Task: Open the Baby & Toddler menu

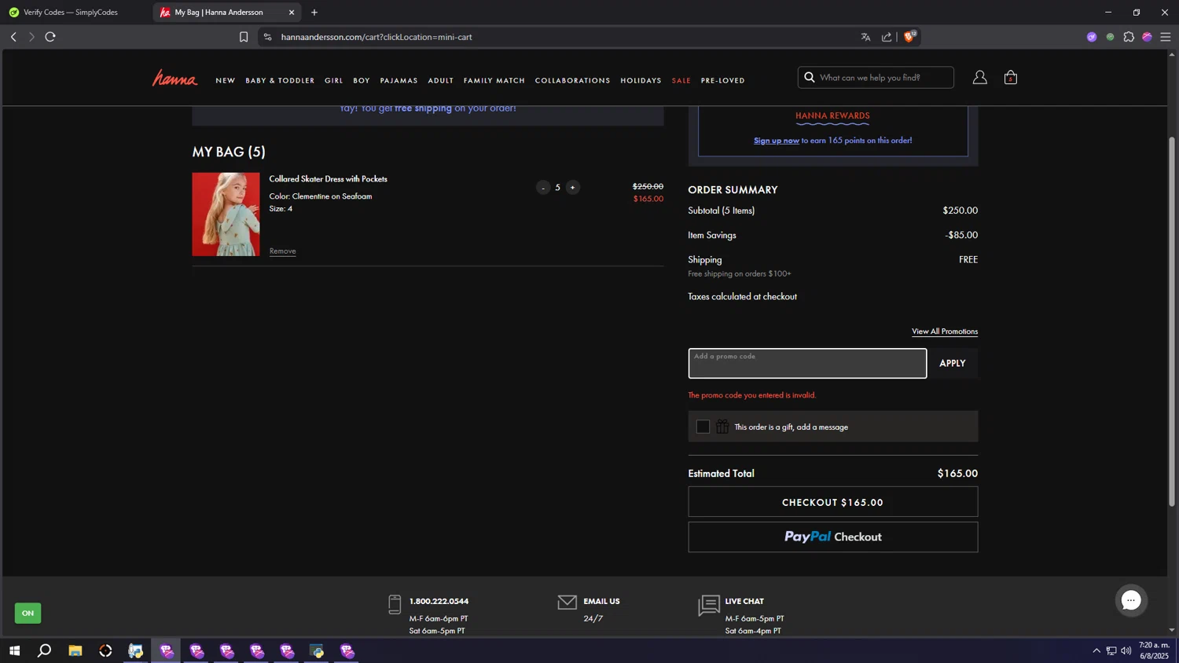Action: pyautogui.click(x=280, y=81)
